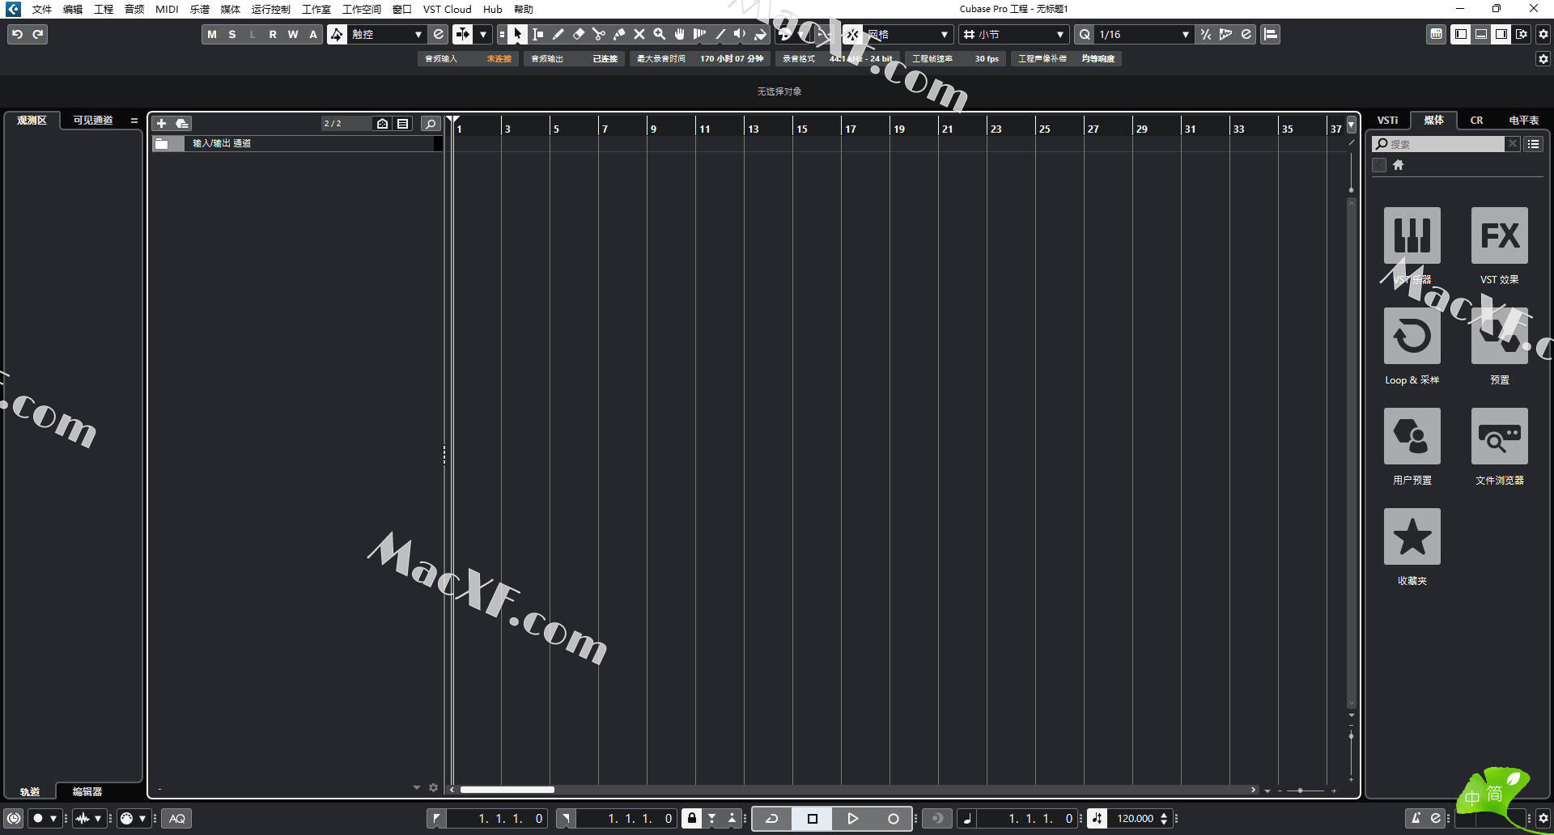Switch to the CR tab
1554x835 pixels.
pyautogui.click(x=1476, y=120)
